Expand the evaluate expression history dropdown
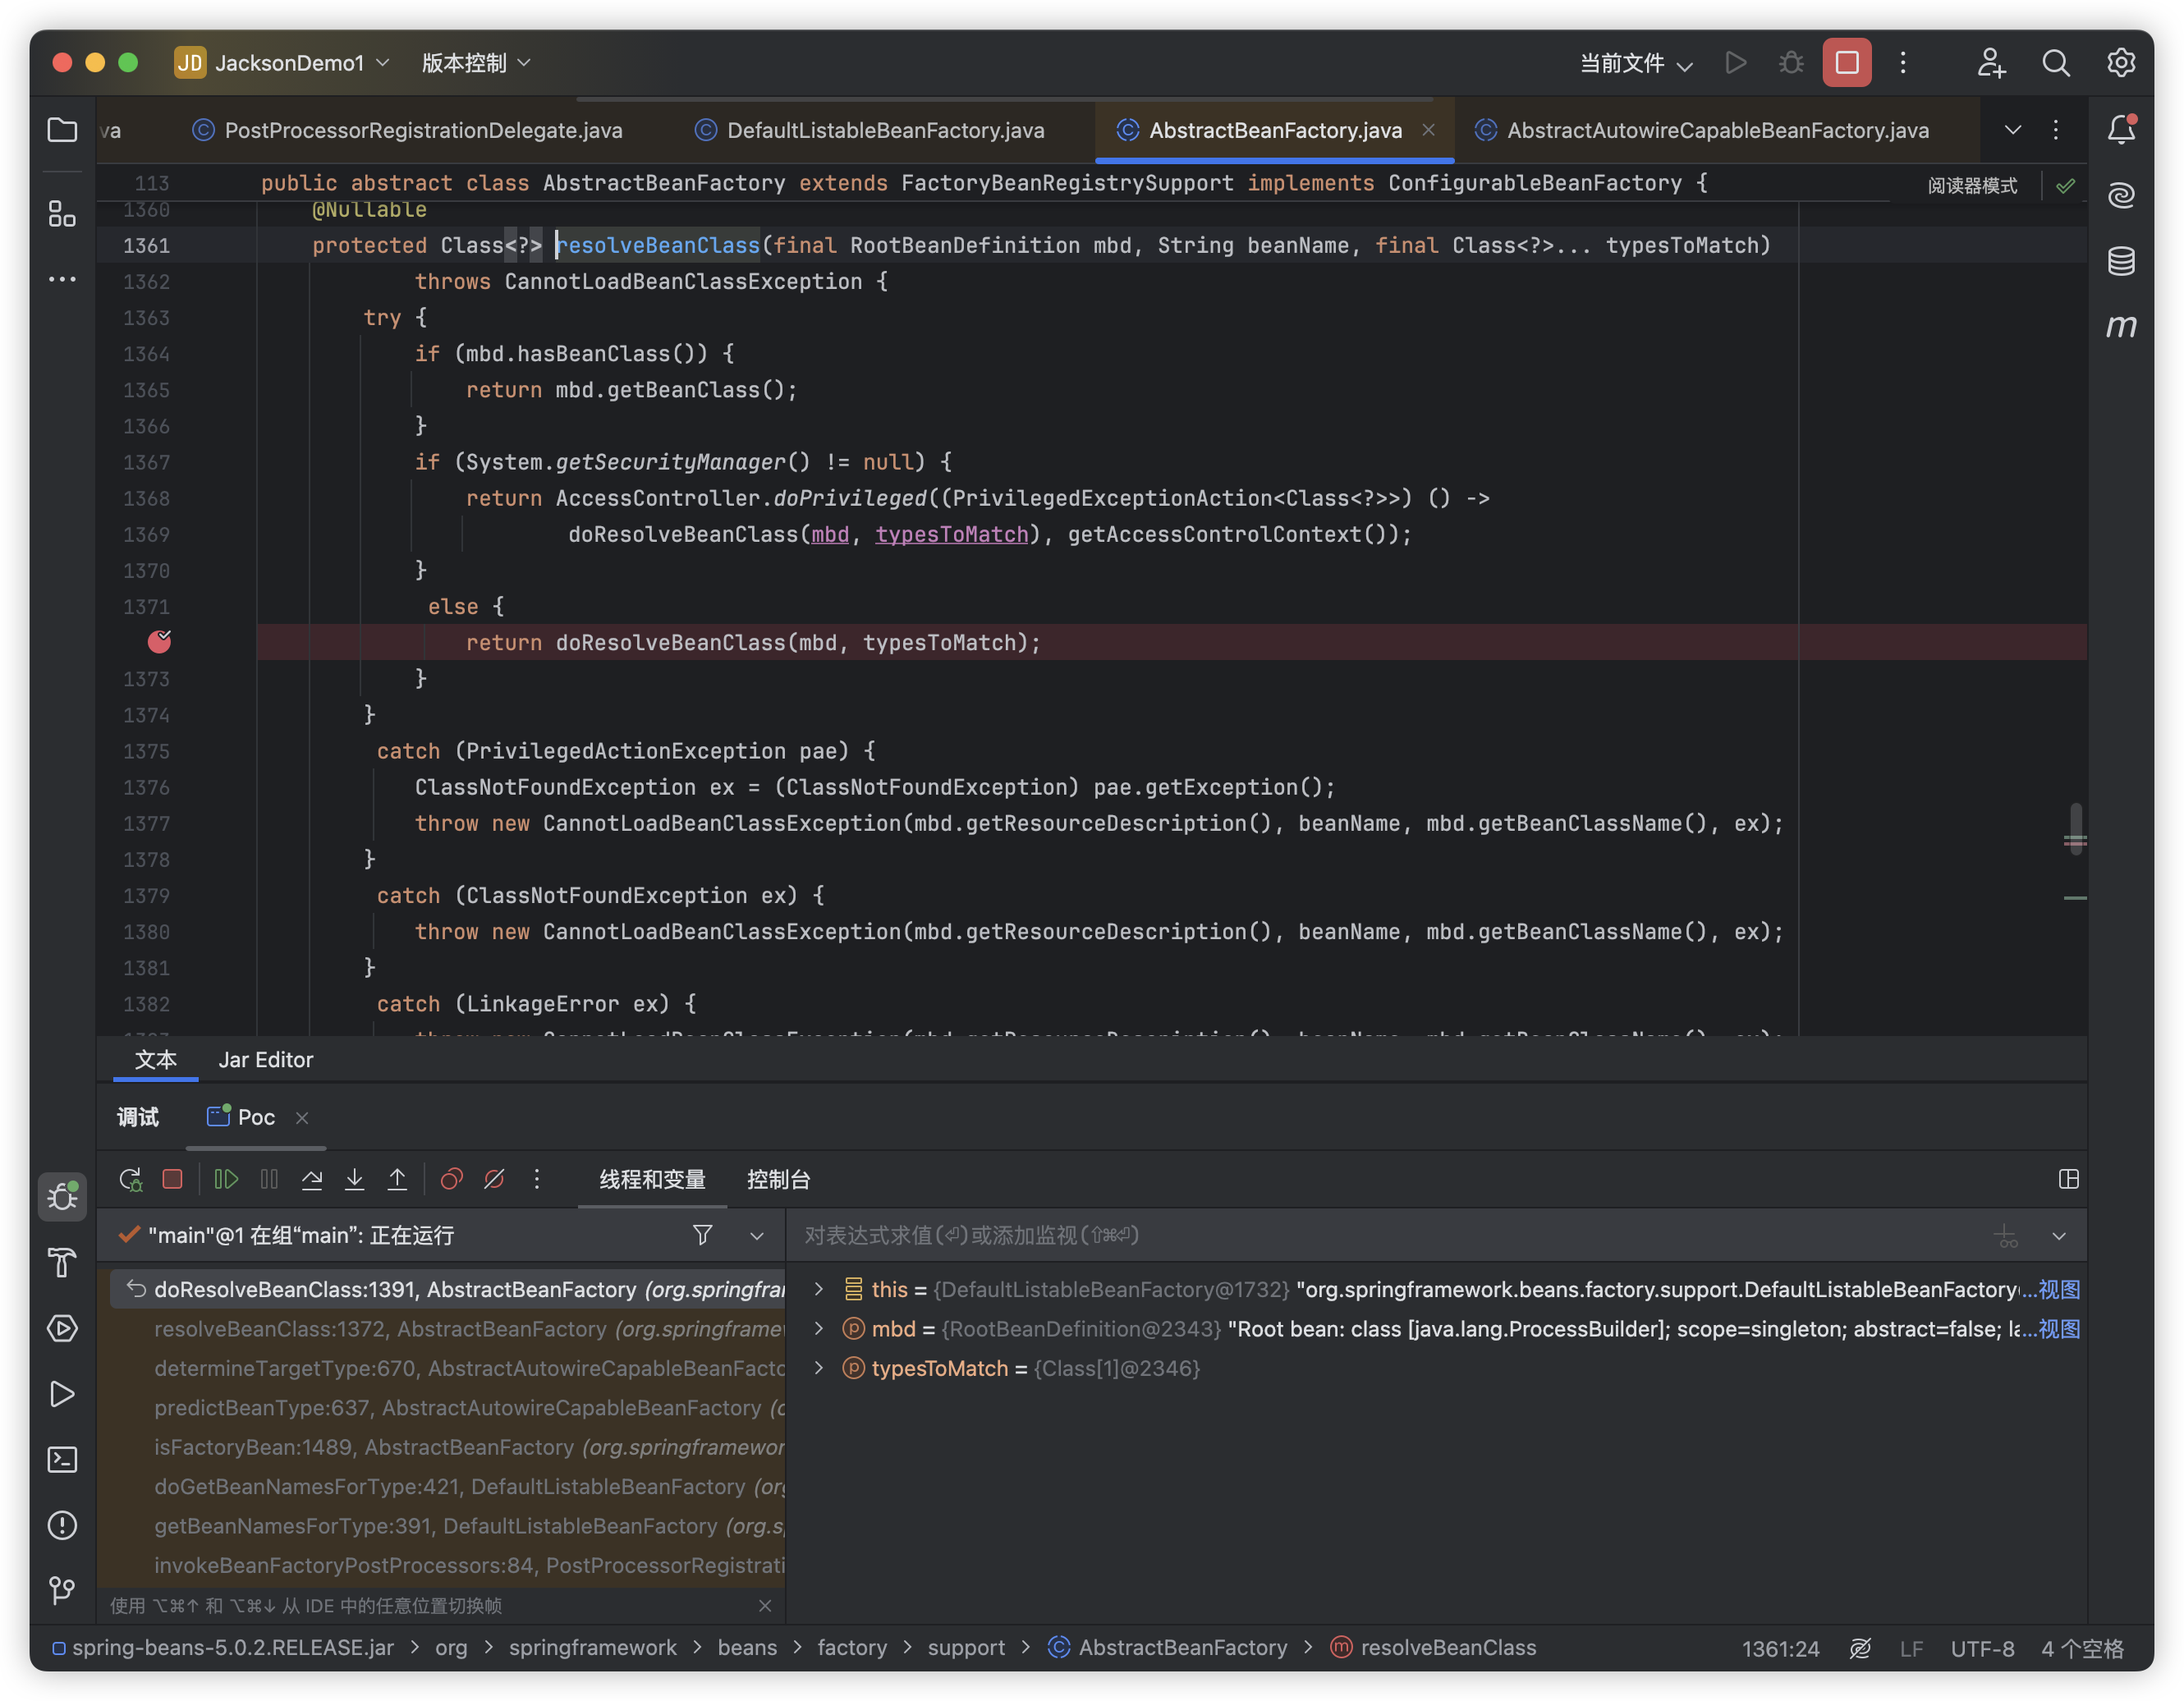 click(2059, 1236)
